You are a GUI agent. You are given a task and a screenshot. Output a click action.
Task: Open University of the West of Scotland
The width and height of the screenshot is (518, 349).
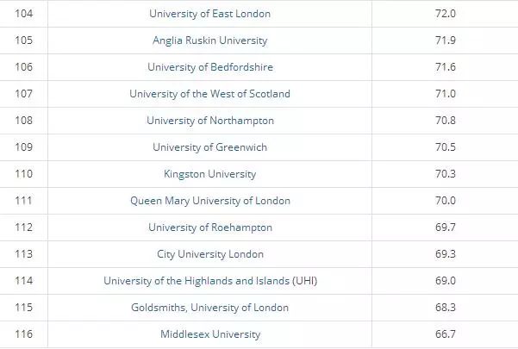click(x=209, y=94)
